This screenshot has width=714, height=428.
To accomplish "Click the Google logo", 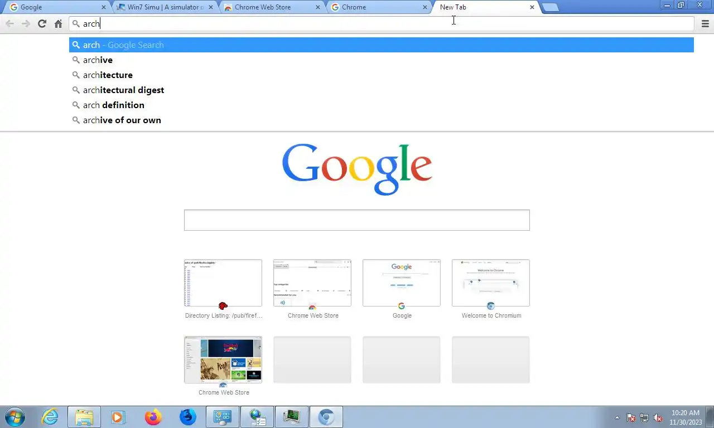I will [x=357, y=169].
